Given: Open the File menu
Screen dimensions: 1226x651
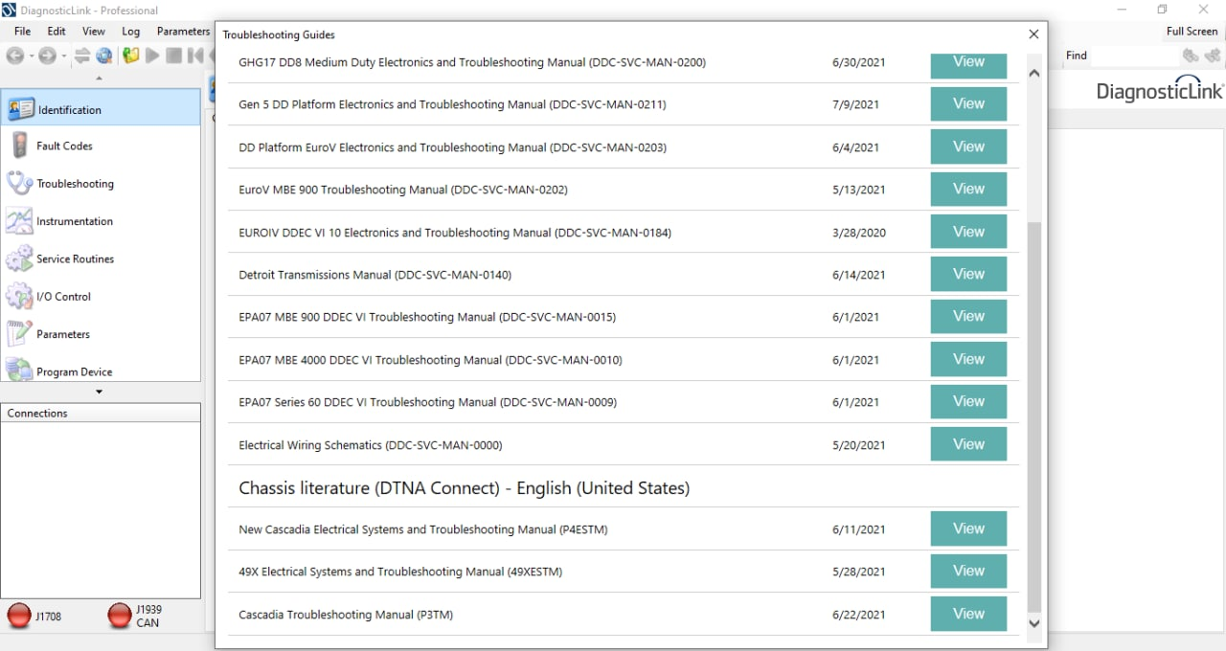Looking at the screenshot, I should click(x=22, y=31).
